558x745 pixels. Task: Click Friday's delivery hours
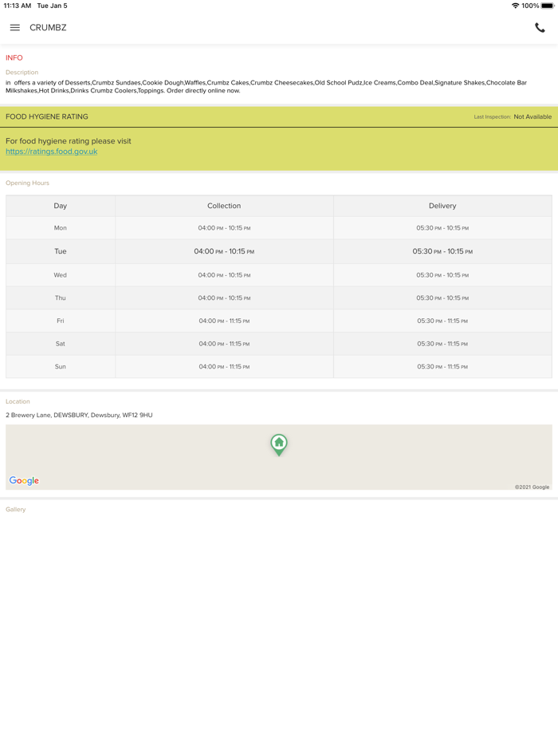tap(442, 321)
